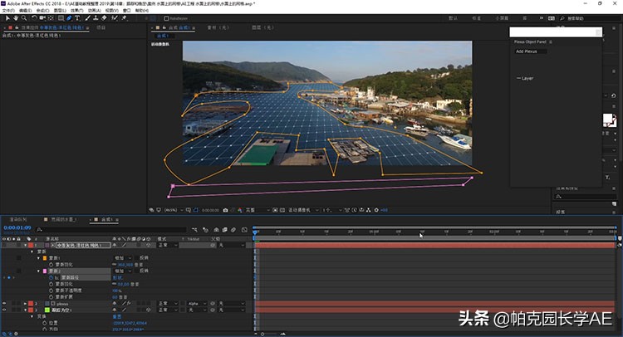Select the Pen tool in toolbar
Image resolution: width=623 pixels, height=337 pixels.
point(67,17)
